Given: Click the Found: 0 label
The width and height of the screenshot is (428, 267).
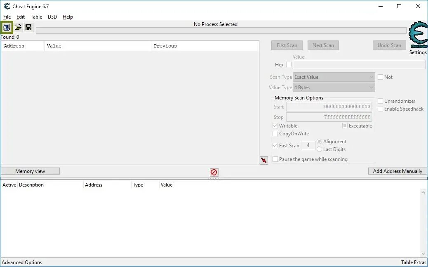Looking at the screenshot, I should pyautogui.click(x=10, y=37).
